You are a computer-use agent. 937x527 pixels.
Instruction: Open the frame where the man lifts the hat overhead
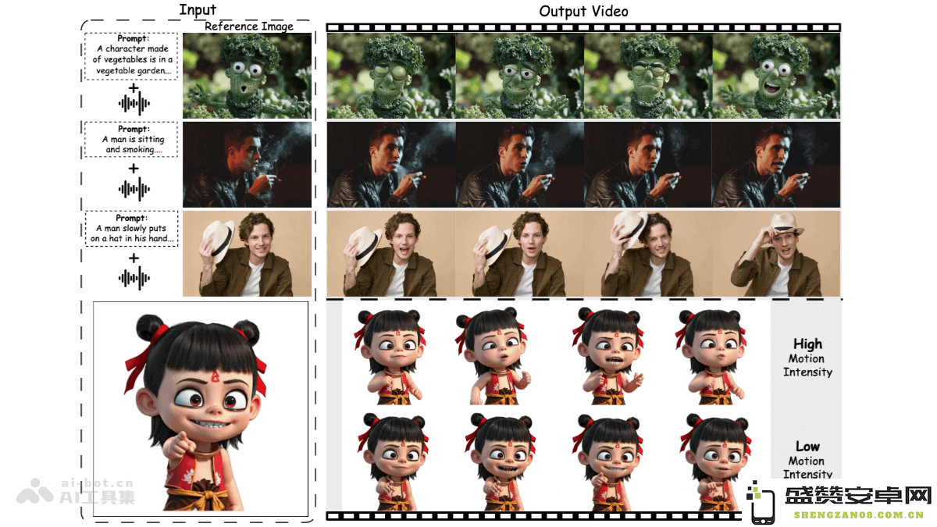pos(648,253)
